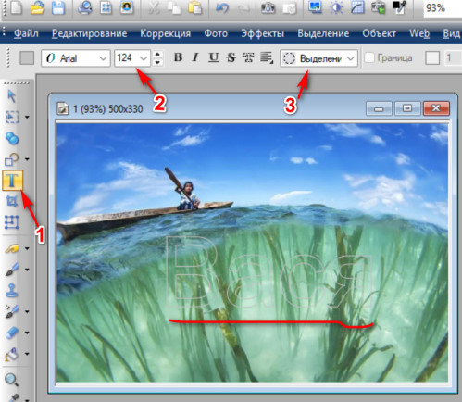This screenshot has width=462, height=402.
Task: Enable the Граница checkbox
Action: 369,57
